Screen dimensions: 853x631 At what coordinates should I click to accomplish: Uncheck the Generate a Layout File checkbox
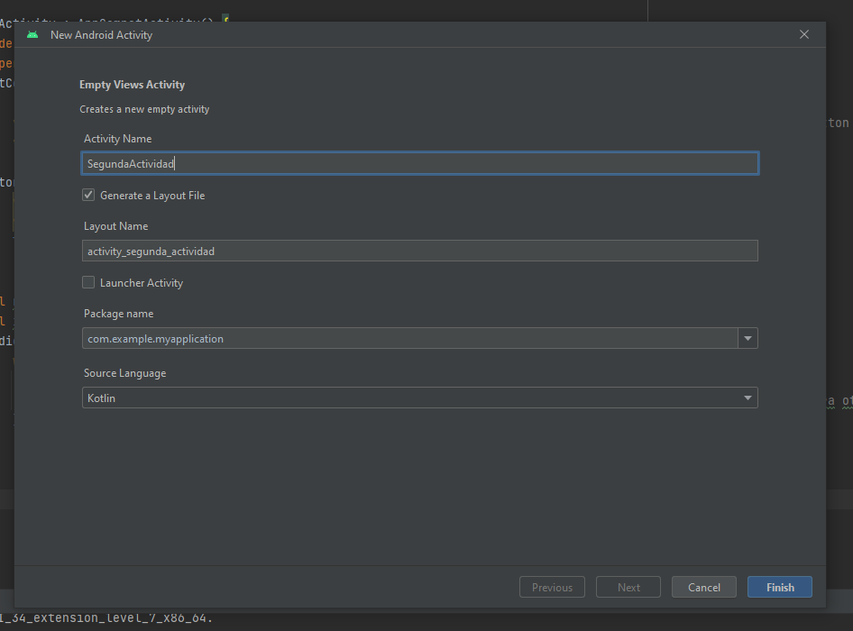point(88,195)
